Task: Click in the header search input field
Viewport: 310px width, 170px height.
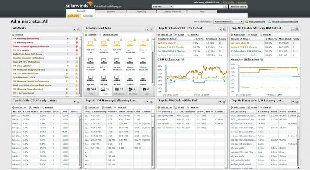Action: coord(198,6)
